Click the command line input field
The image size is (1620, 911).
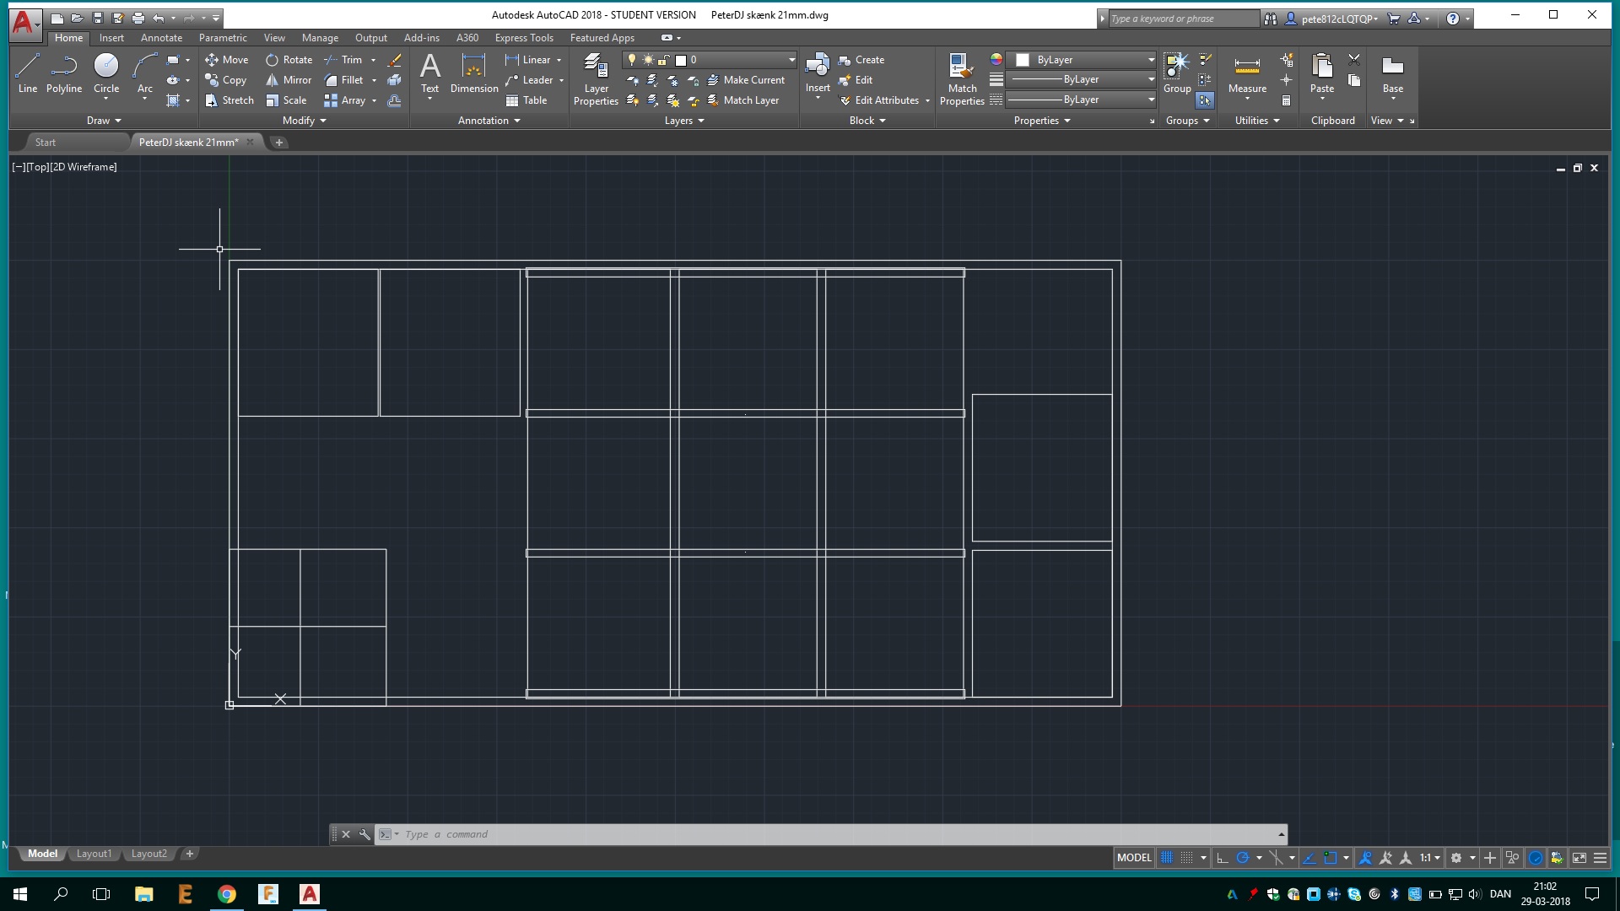835,834
